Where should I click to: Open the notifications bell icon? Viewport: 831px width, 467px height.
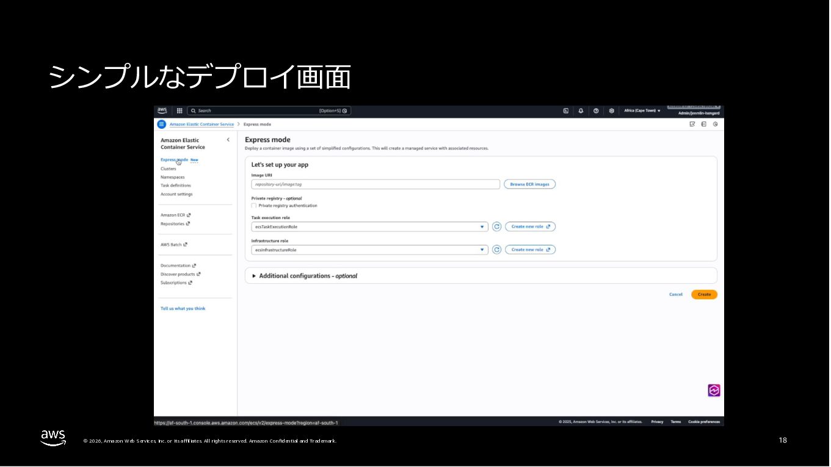pos(581,110)
